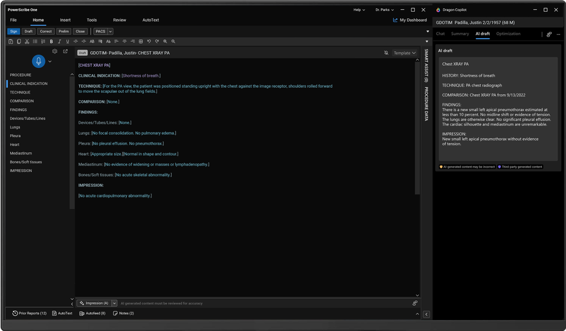Viewport: 566px width, 331px height.
Task: Click the cut scissors icon in the toolbar
Action: (x=27, y=42)
